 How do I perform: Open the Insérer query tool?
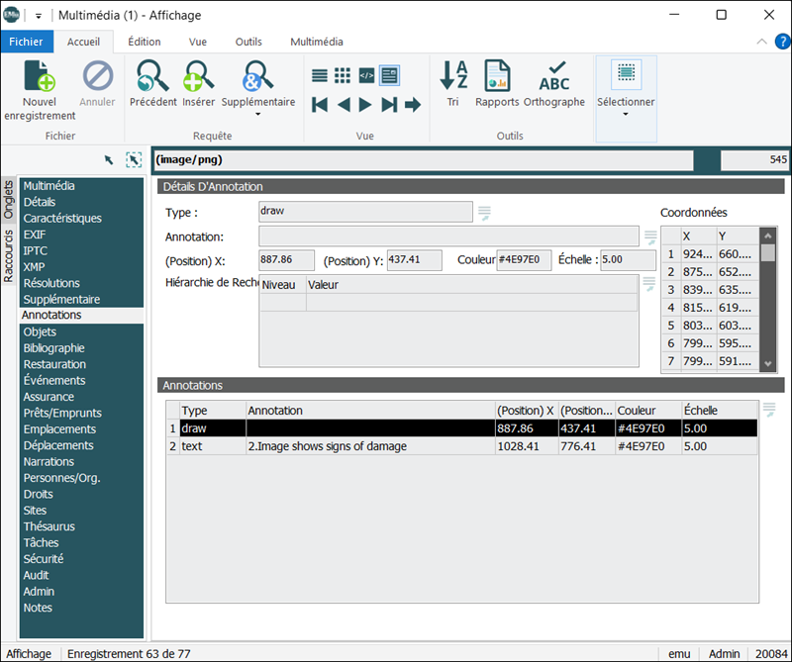click(199, 83)
